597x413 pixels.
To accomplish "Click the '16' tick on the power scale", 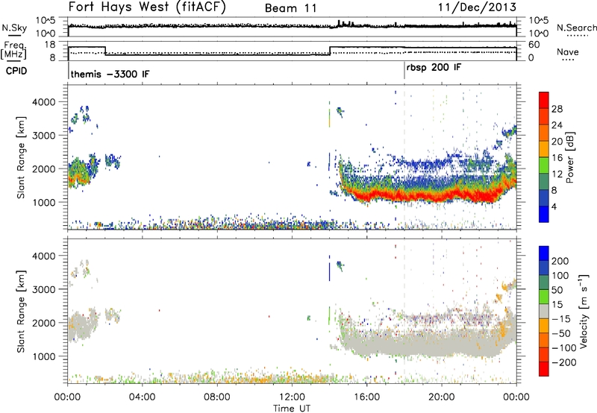I will tap(557, 158).
